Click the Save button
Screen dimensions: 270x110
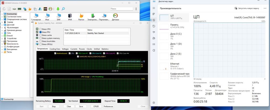pyautogui.click(x=81, y=106)
